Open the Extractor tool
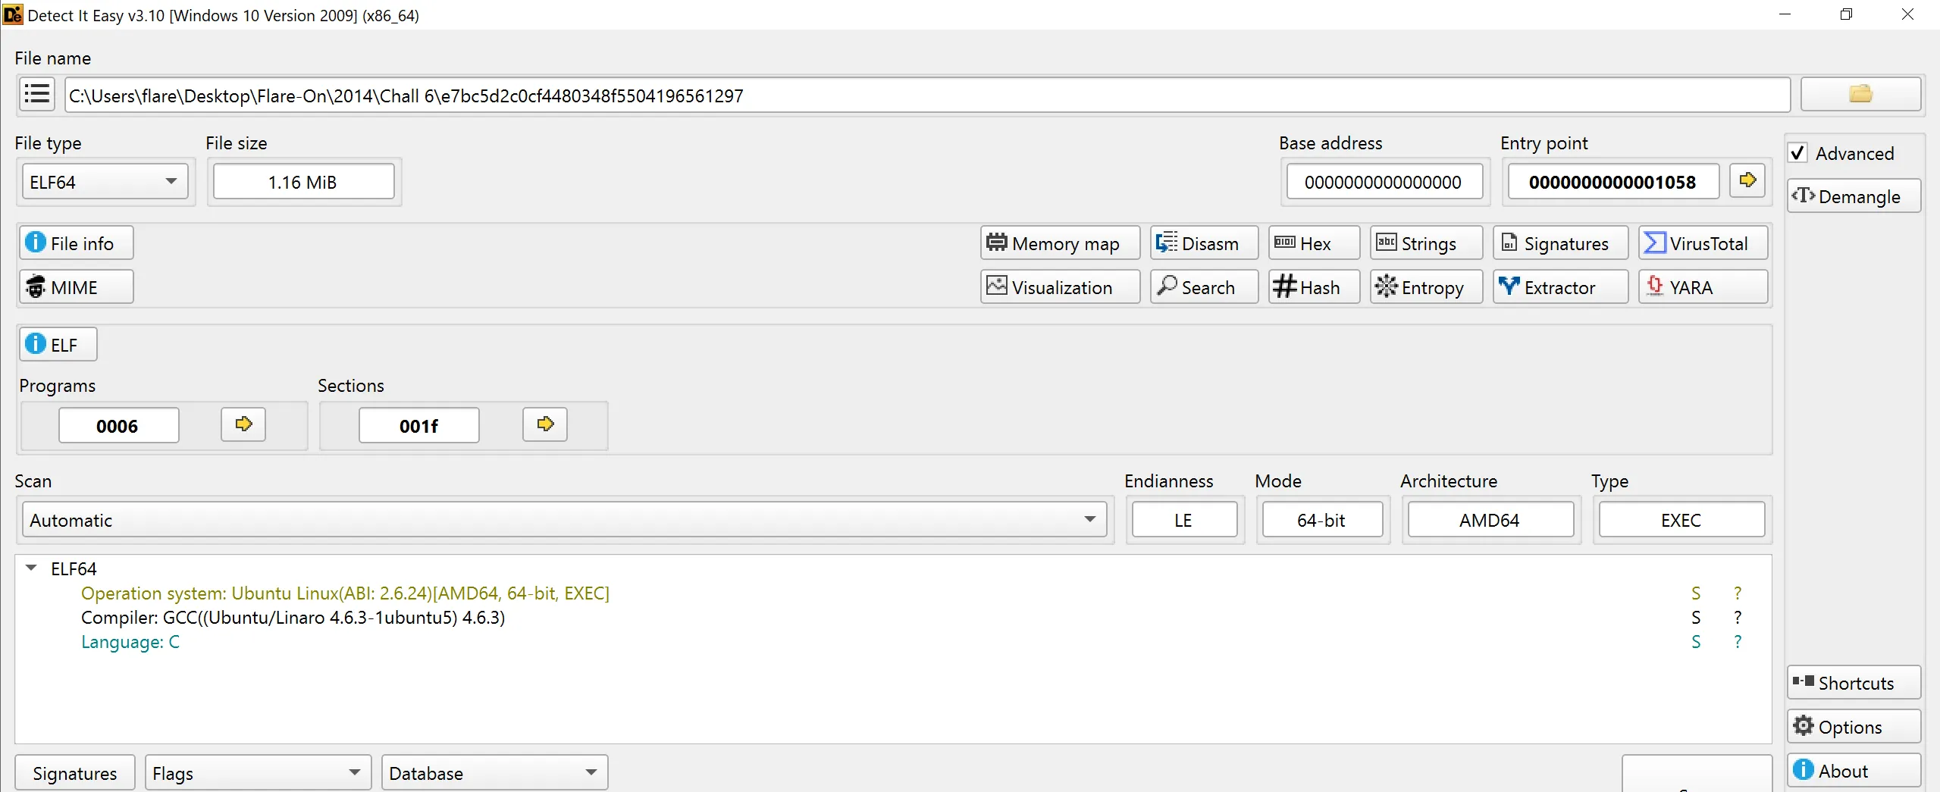Screen dimensions: 1940x792 tap(1559, 287)
